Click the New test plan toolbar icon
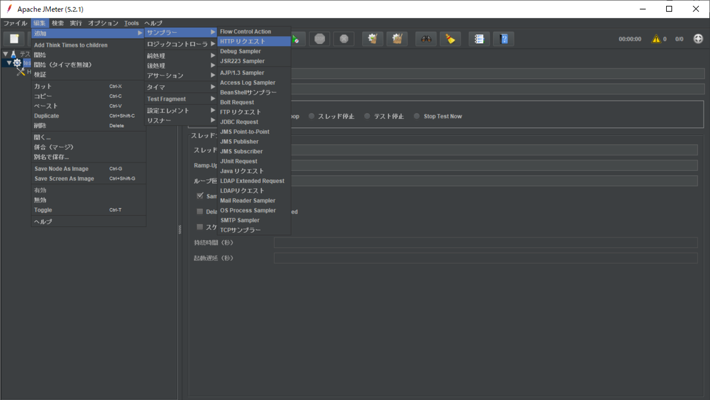 click(14, 39)
